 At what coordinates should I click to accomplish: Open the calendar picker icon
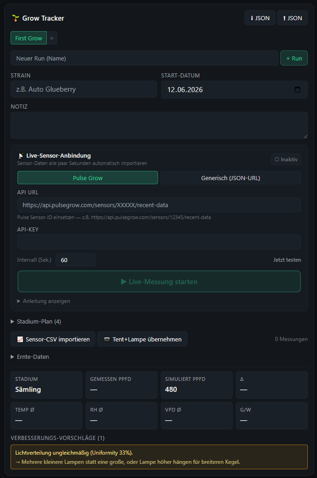click(x=297, y=89)
